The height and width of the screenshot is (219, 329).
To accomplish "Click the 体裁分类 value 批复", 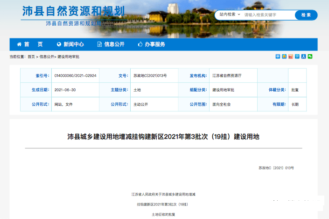I will coord(295,90).
